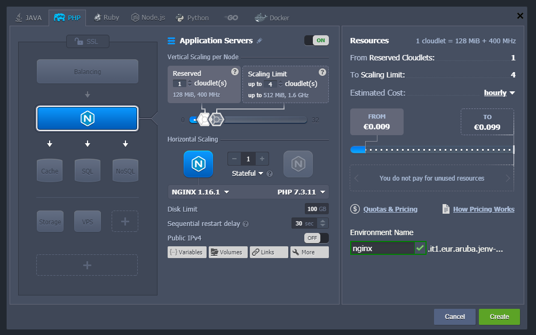Open the Quotas & Pricing link
The width and height of the screenshot is (536, 335).
390,209
